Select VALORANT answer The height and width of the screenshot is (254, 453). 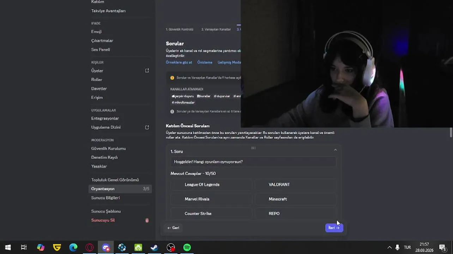pyautogui.click(x=295, y=185)
